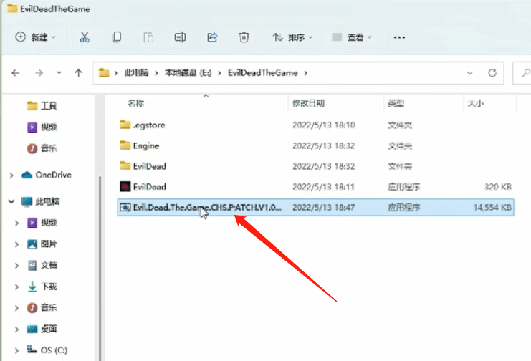Expand the 图片 tree node
The width and height of the screenshot is (531, 361).
click(x=16, y=244)
